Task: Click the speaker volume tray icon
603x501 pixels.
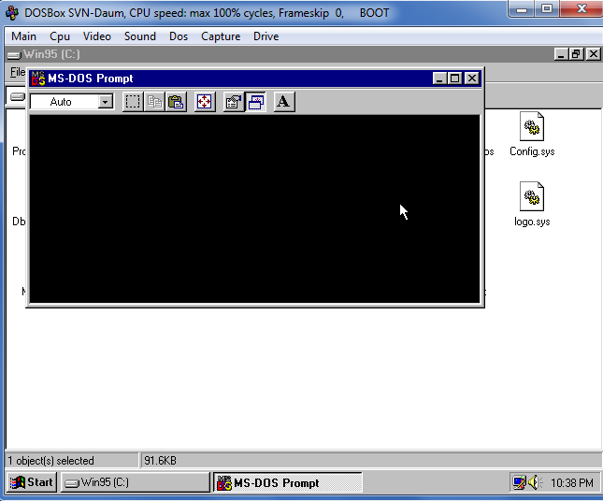Action: 535,482
